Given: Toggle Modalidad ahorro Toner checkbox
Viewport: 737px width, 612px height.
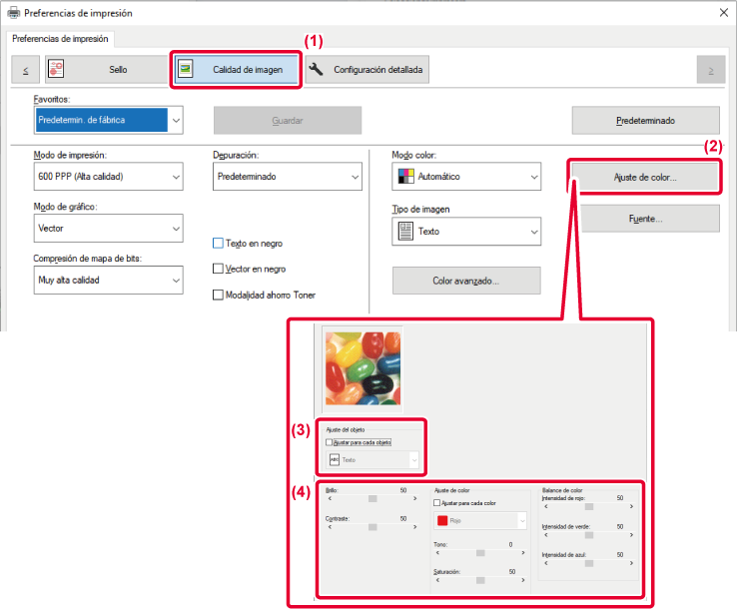Looking at the screenshot, I should click(219, 295).
